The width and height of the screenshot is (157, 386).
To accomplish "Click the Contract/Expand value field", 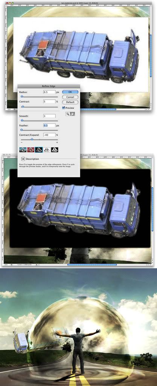I will [x=49, y=135].
